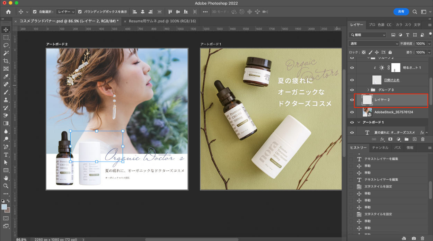The height and width of the screenshot is (241, 433).
Task: Hide the AdobeStock_357576124 layer
Action: (x=352, y=112)
